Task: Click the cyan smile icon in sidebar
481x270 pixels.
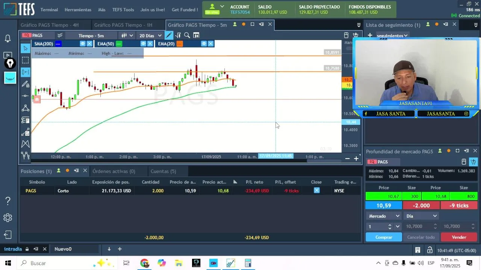Action: 10,78
